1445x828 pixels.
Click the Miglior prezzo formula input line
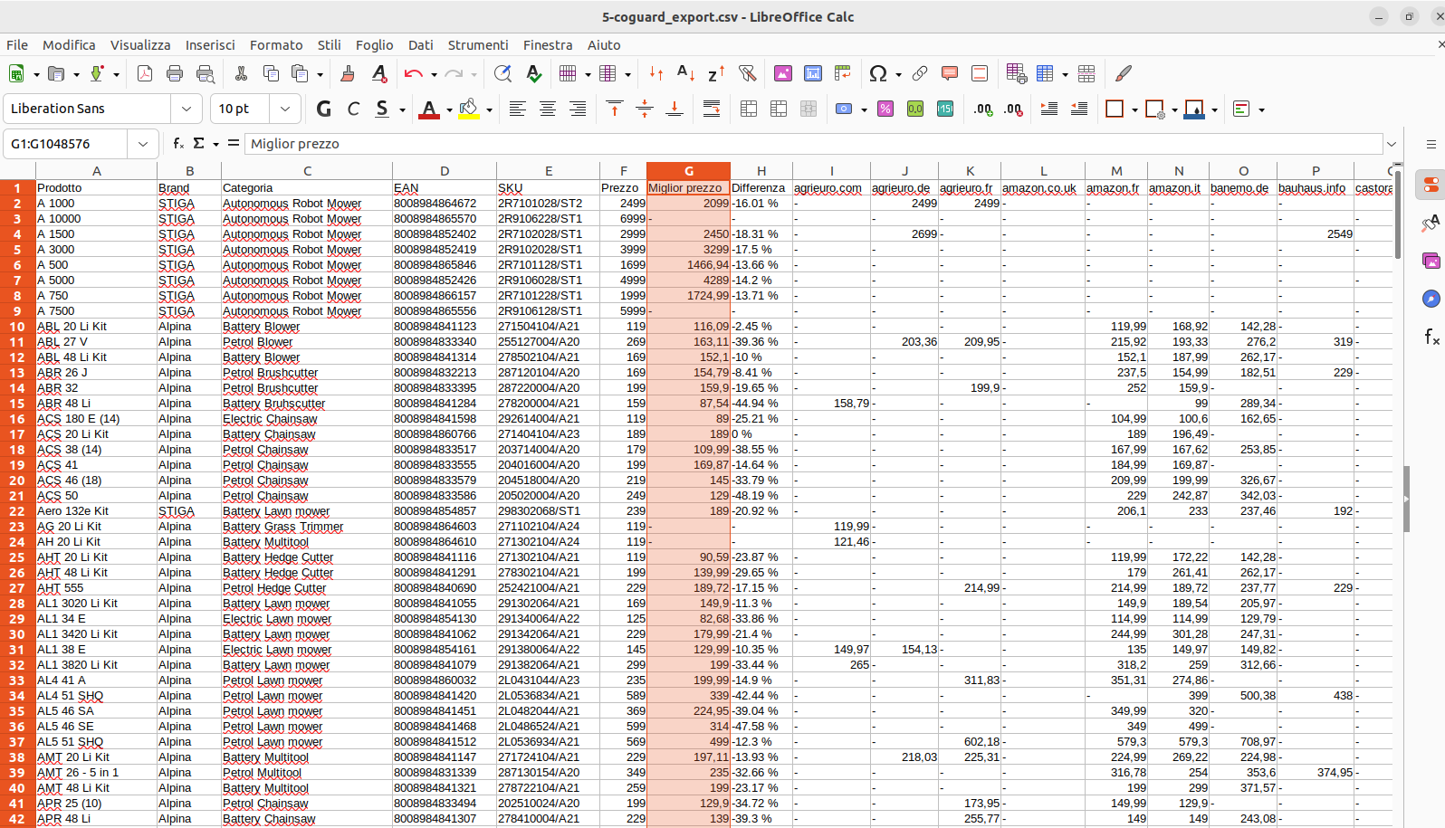click(x=813, y=143)
